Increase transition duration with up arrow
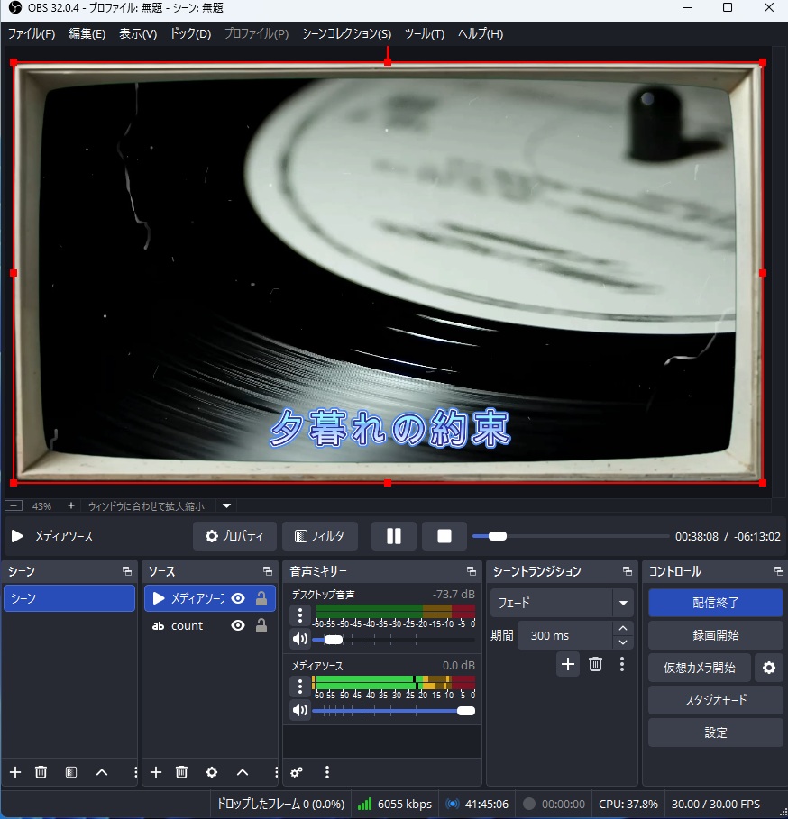 pos(622,628)
